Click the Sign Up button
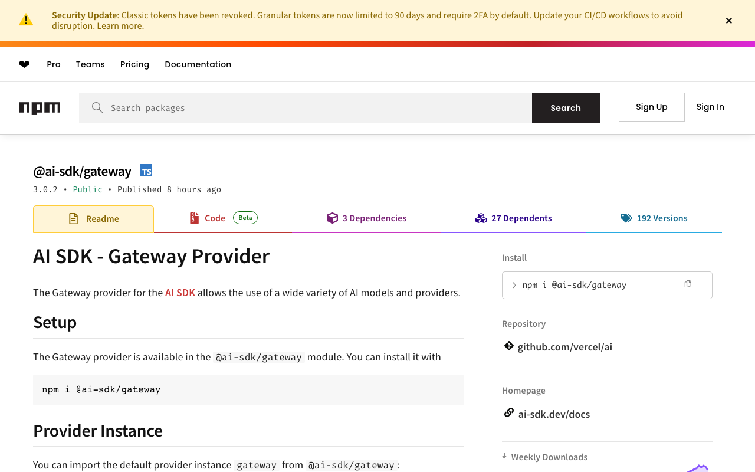755x472 pixels. [x=651, y=107]
